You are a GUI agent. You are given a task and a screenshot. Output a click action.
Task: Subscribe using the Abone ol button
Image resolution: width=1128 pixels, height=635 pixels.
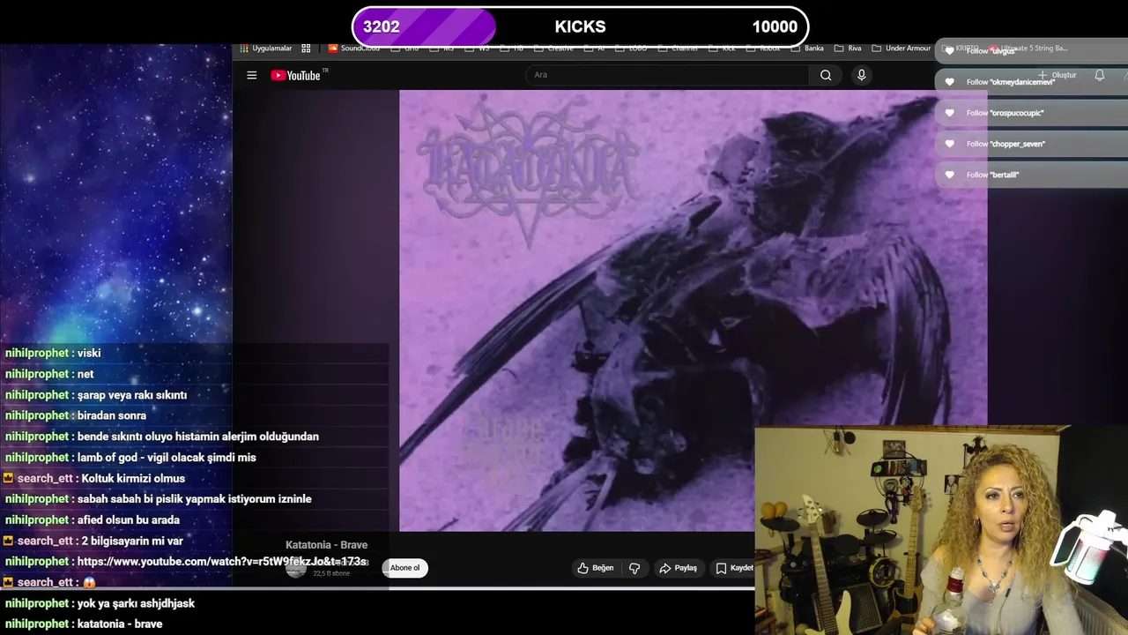(x=404, y=568)
